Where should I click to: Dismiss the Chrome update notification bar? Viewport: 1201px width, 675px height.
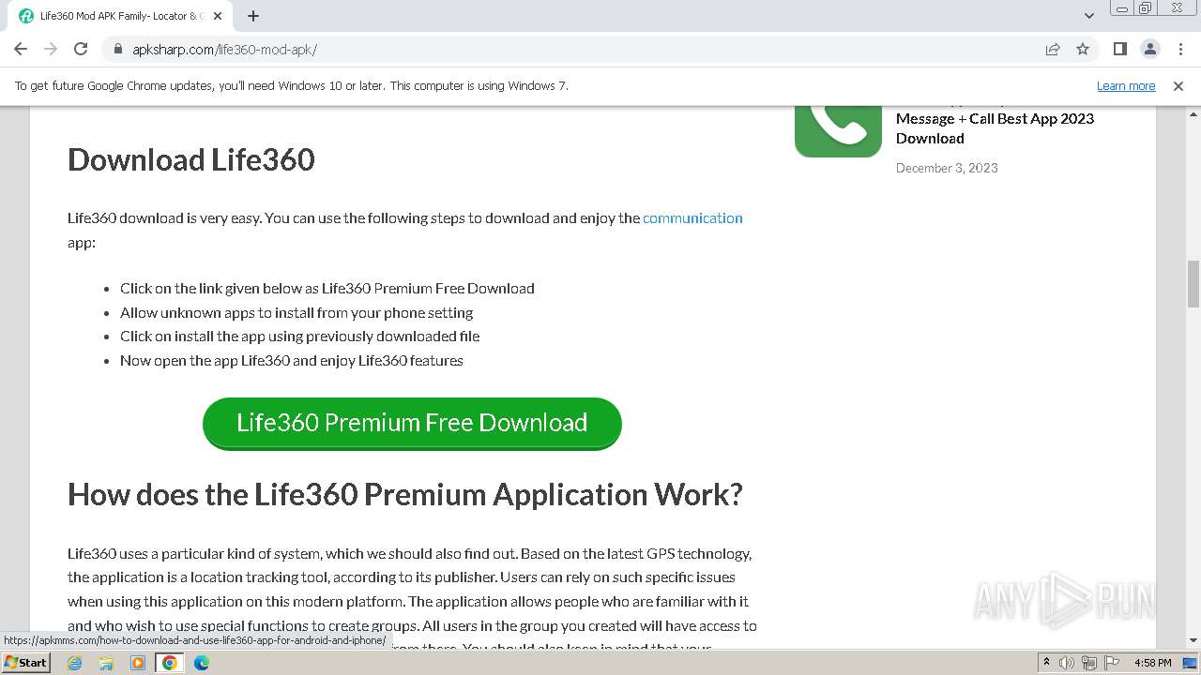1178,85
